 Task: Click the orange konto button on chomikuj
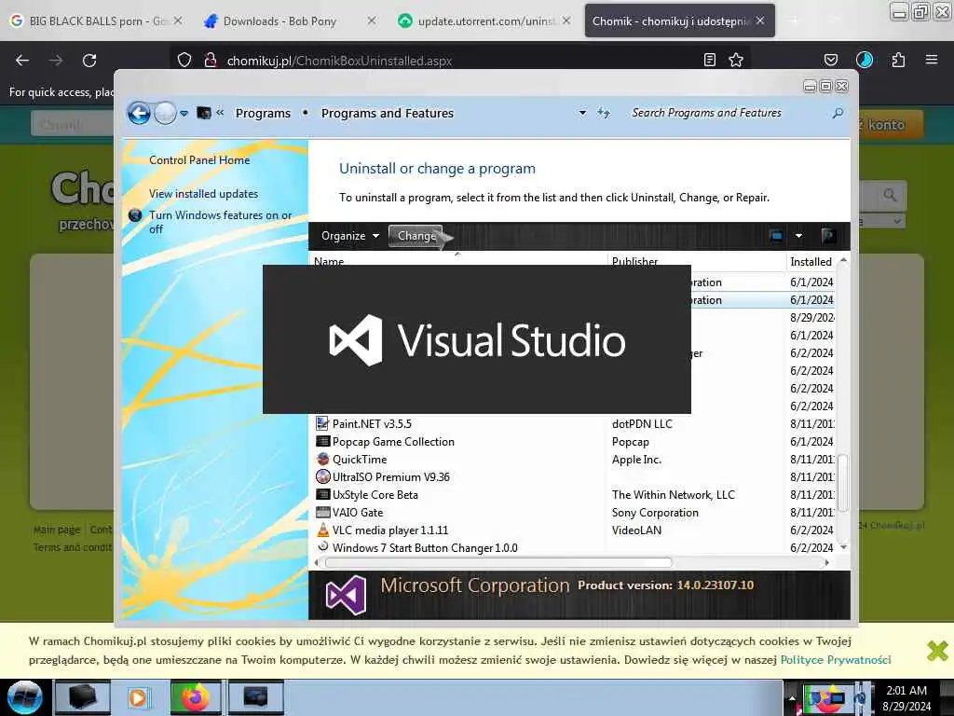[890, 124]
